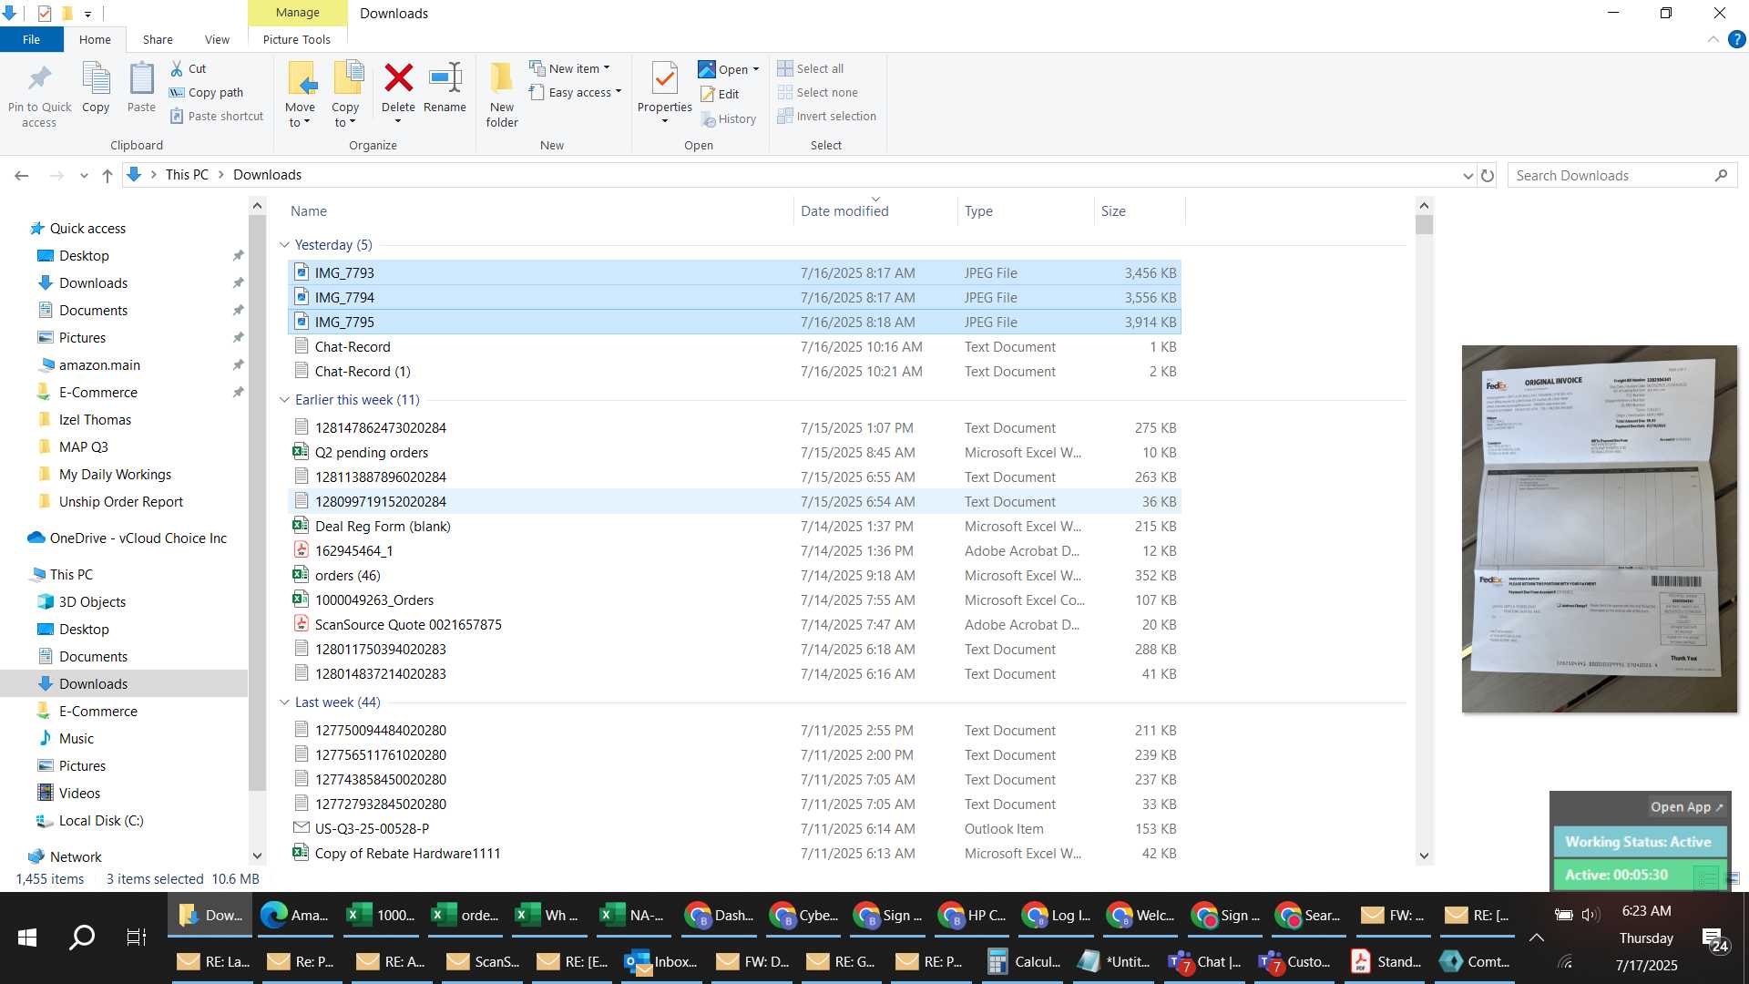
Task: Collapse the Yesterday (5) group
Action: 284,244
